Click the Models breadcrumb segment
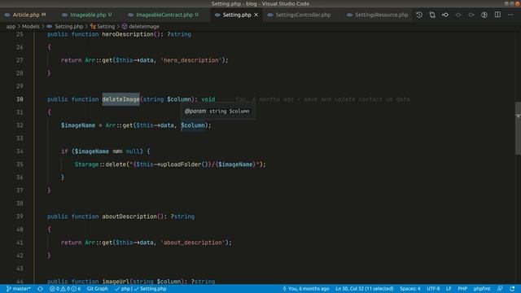 tap(31, 26)
